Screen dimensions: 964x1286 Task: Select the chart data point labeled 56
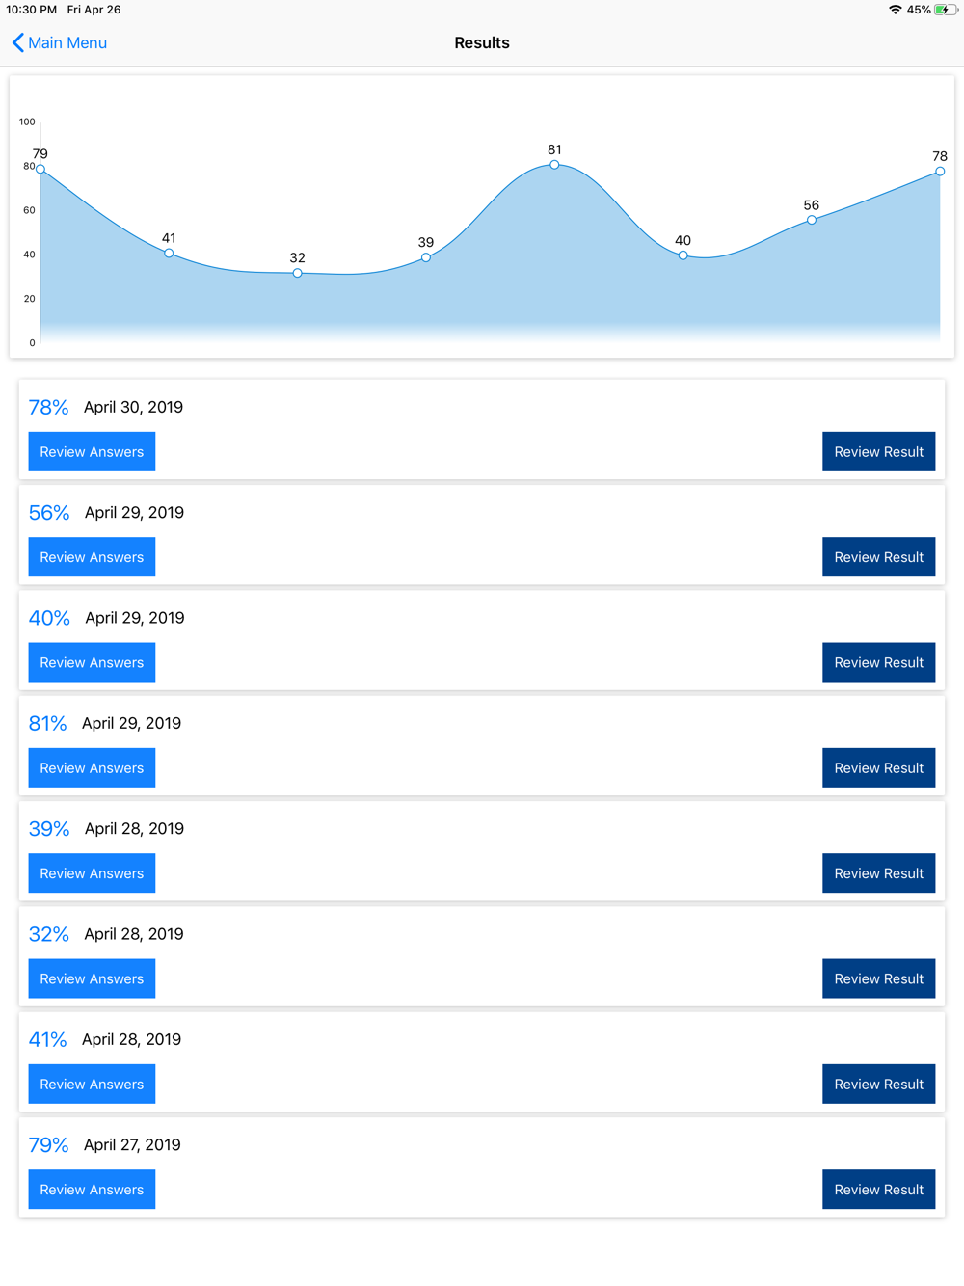(812, 220)
